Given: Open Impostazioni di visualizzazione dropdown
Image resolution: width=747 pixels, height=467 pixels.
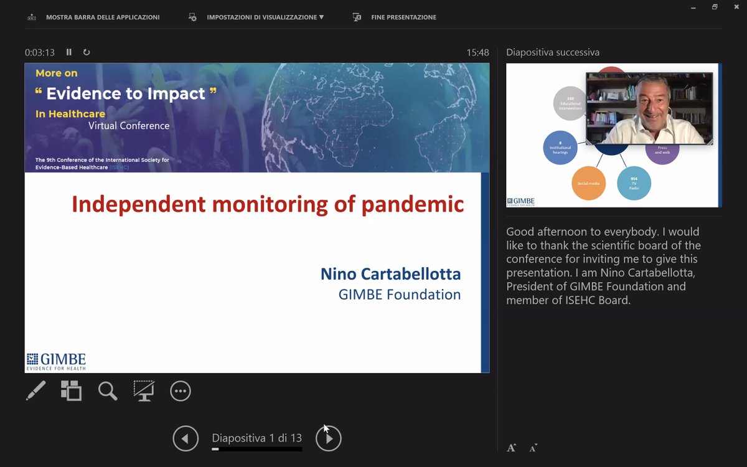Looking at the screenshot, I should (x=265, y=17).
